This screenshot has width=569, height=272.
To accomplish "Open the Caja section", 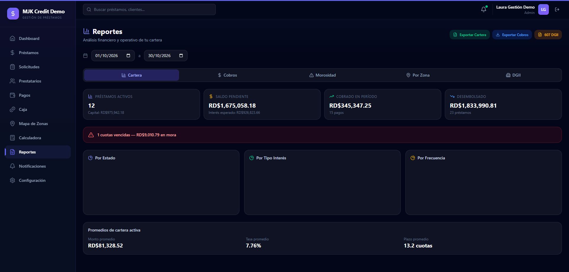I will 38,109.
